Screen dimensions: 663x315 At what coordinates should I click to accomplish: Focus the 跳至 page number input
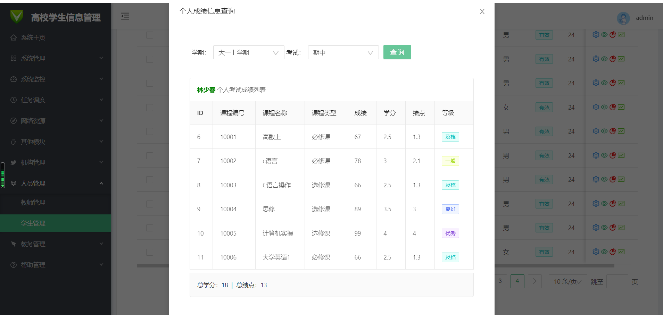(617, 281)
